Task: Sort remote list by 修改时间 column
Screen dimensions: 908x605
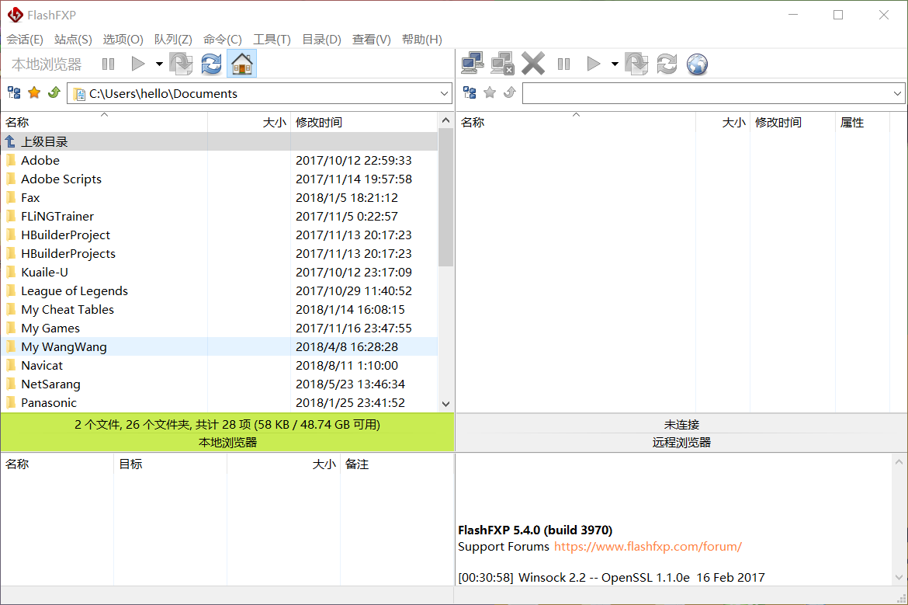Action: [x=793, y=122]
